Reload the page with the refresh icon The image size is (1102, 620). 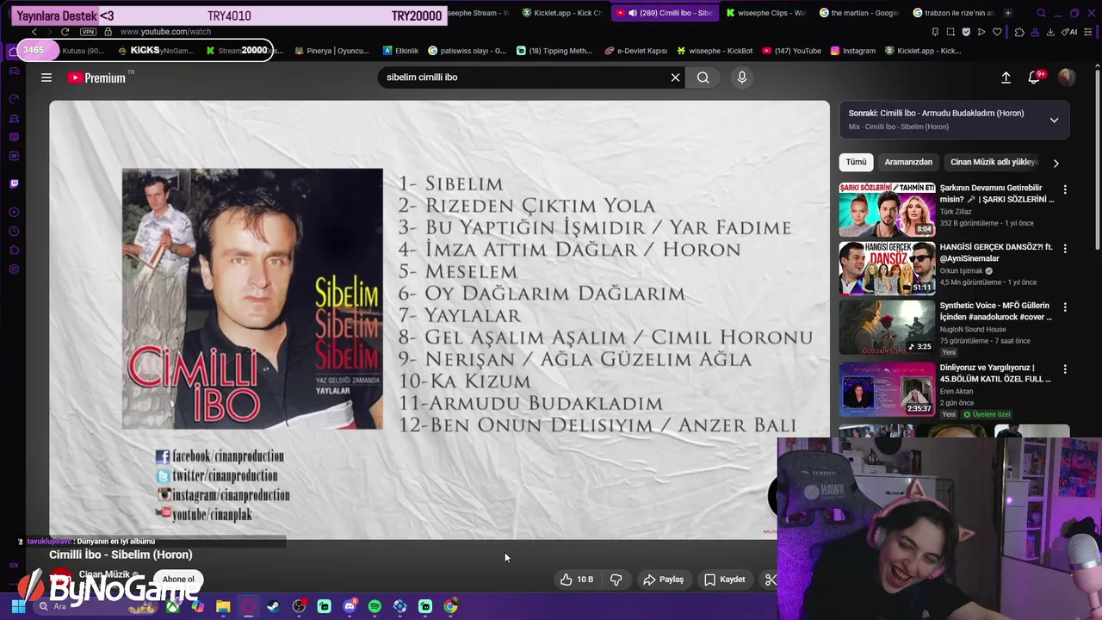pyautogui.click(x=65, y=32)
